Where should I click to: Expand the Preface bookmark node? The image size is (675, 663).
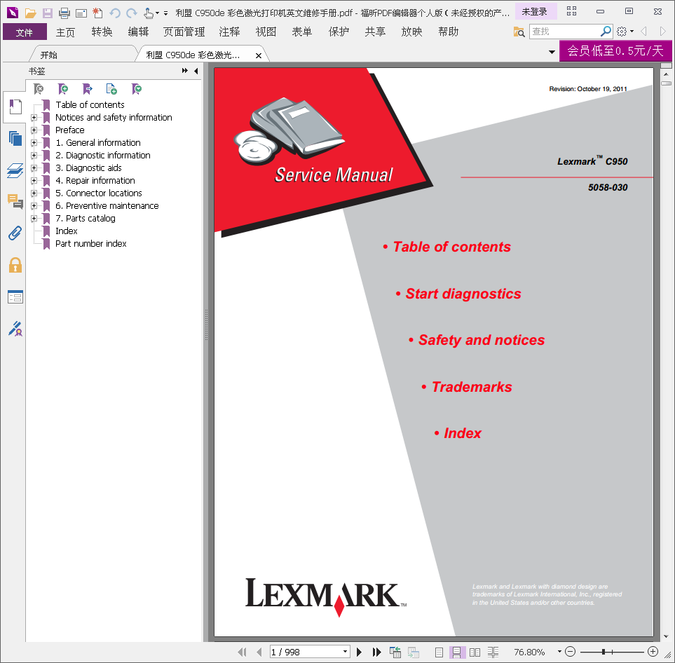coord(34,130)
